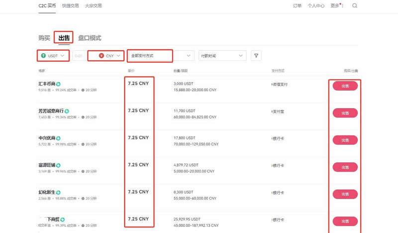The width and height of the screenshot is (398, 233).
Task: Open the 全部支付方式 payment method dropdown
Action: [159, 56]
